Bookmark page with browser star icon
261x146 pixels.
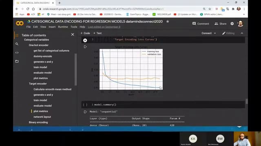click(210, 9)
